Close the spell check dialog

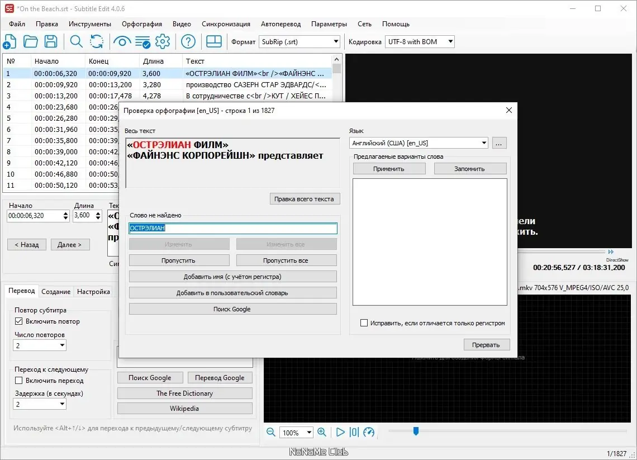508,110
